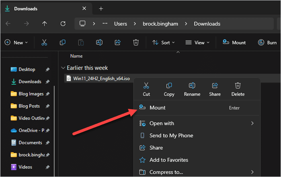The height and width of the screenshot is (177, 281).
Task: Choose Open with from context menu
Action: (x=197, y=123)
